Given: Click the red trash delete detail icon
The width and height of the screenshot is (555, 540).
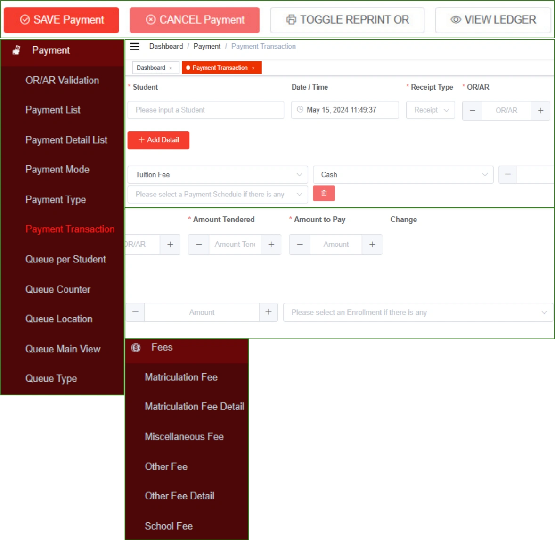Looking at the screenshot, I should click(x=324, y=193).
